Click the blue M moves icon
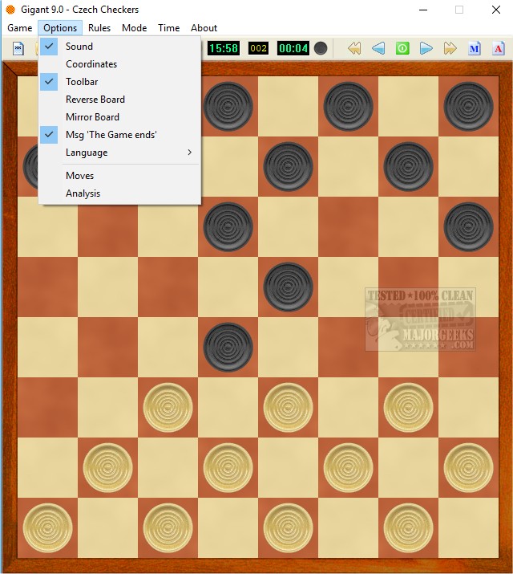 click(475, 48)
